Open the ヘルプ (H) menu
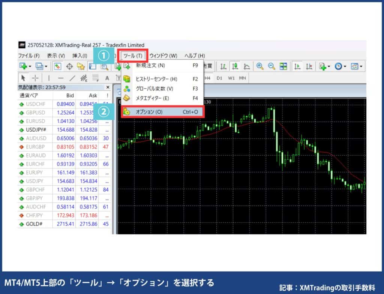 195,55
